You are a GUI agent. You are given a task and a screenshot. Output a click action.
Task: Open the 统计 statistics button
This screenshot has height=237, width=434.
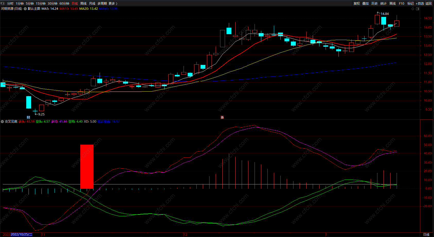pyautogui.click(x=384, y=4)
